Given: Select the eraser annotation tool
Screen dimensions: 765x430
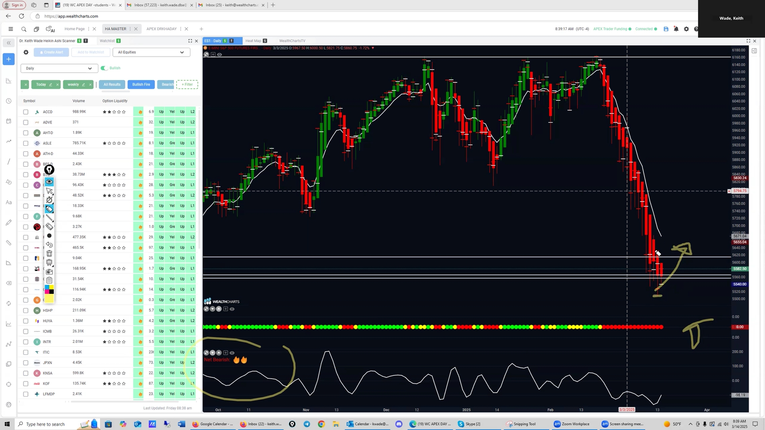Looking at the screenshot, I should (x=49, y=227).
